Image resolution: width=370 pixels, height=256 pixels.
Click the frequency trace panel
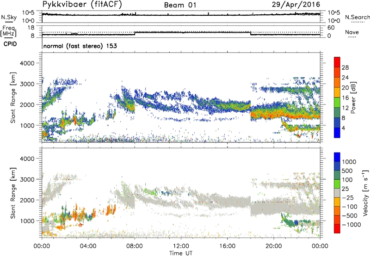pyautogui.click(x=181, y=31)
